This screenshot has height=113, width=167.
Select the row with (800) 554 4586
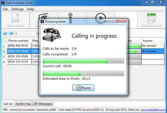[x=18, y=56]
